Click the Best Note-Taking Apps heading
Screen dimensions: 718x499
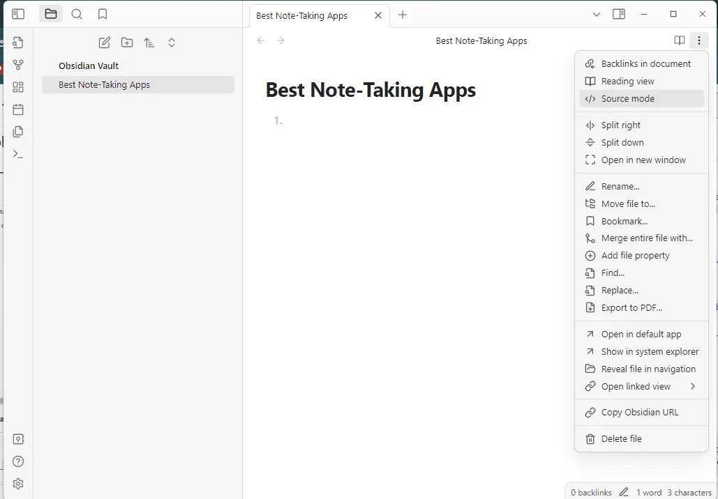(371, 90)
